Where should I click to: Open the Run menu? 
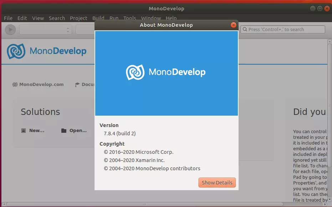114,18
